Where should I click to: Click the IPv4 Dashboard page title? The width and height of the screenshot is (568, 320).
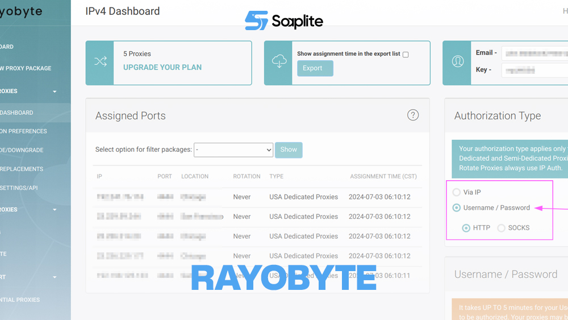point(123,11)
